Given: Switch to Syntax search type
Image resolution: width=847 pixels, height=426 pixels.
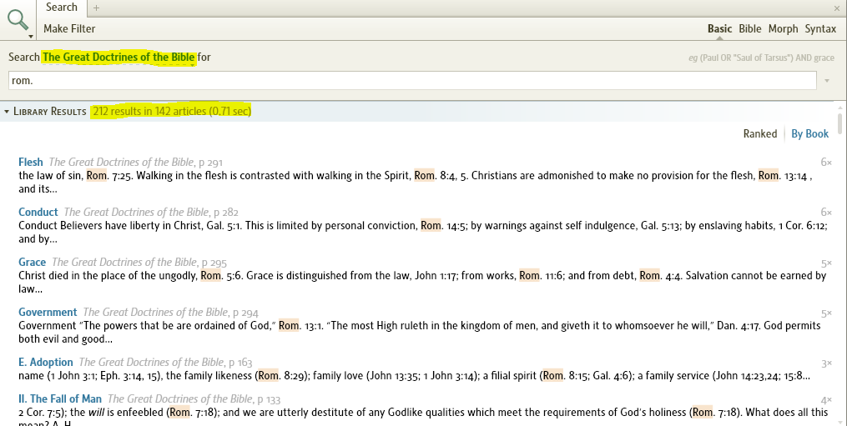Looking at the screenshot, I should 820,28.
